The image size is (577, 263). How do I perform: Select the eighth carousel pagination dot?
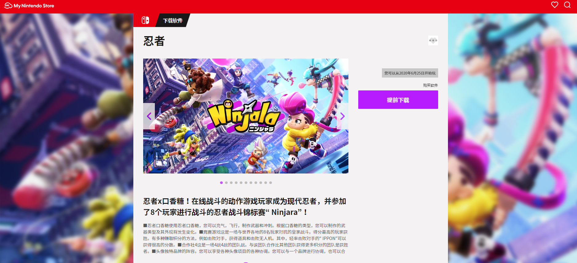[x=256, y=183]
